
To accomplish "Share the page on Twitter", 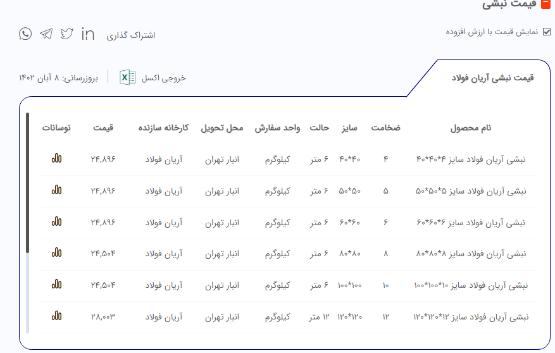I will [x=67, y=34].
